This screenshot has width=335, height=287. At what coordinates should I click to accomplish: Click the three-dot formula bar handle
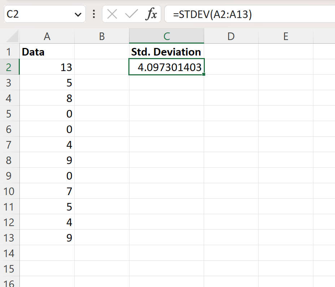94,14
